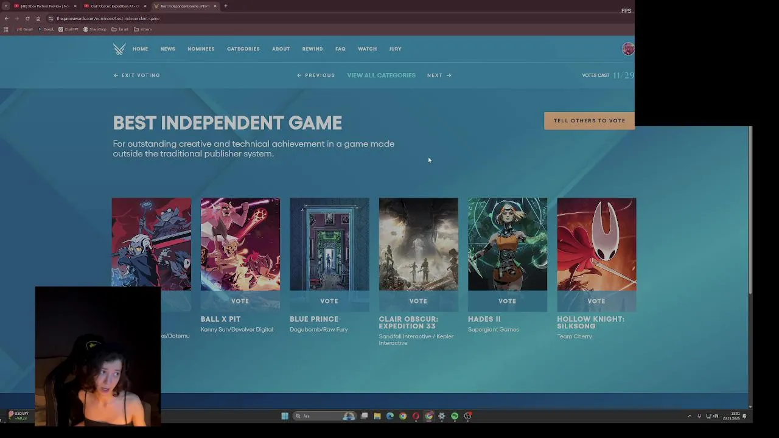Screen dimensions: 779x438
Task: Click the Hollow Knight Silksong cover art
Action: coord(596,244)
